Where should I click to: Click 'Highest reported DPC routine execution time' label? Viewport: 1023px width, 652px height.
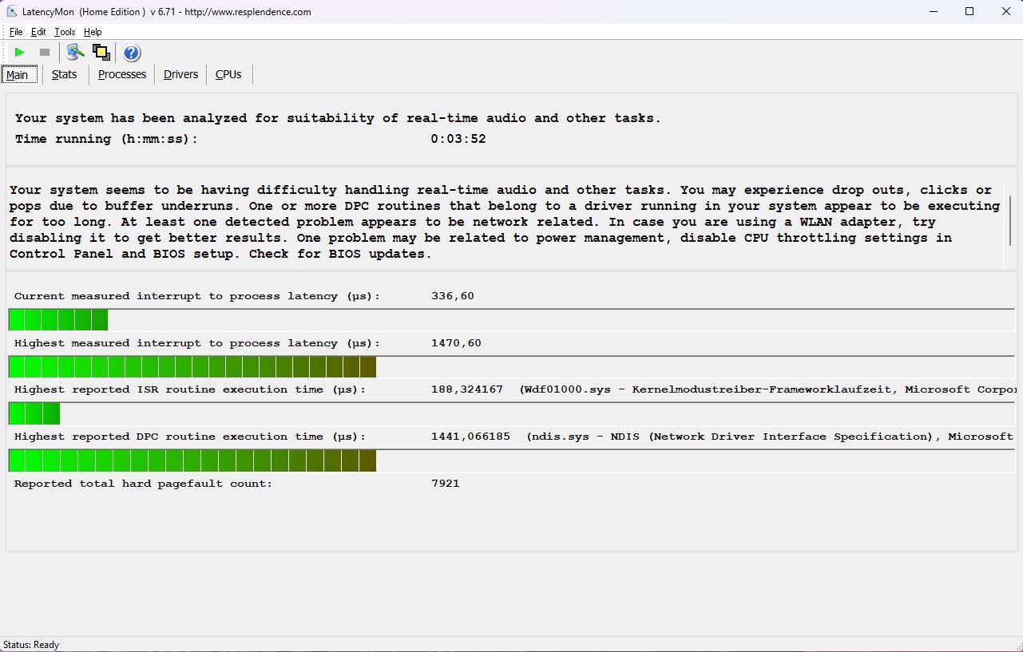click(x=190, y=437)
